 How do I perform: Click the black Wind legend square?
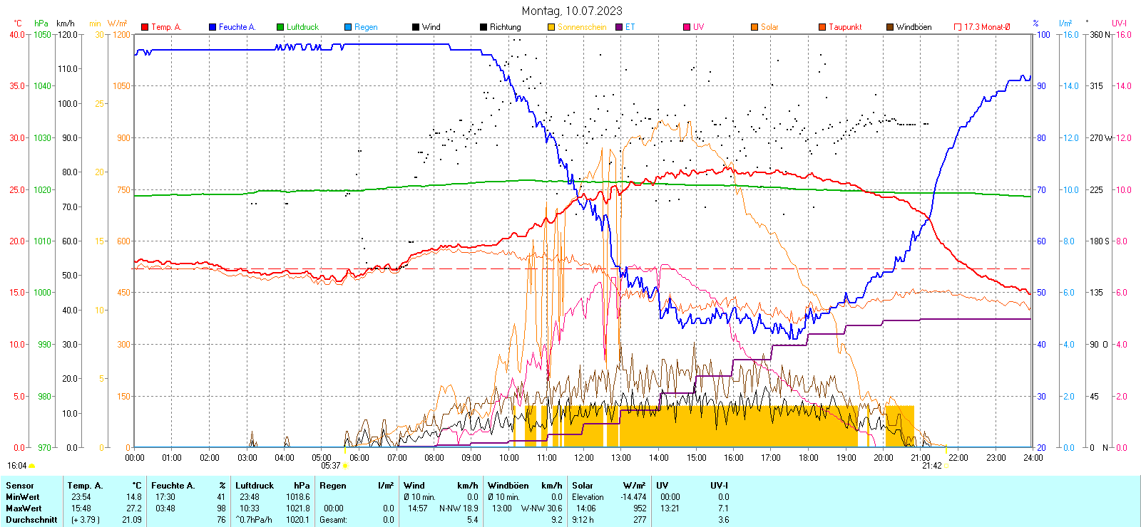(416, 27)
